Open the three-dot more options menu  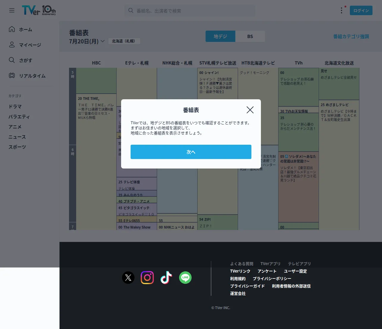click(x=342, y=10)
